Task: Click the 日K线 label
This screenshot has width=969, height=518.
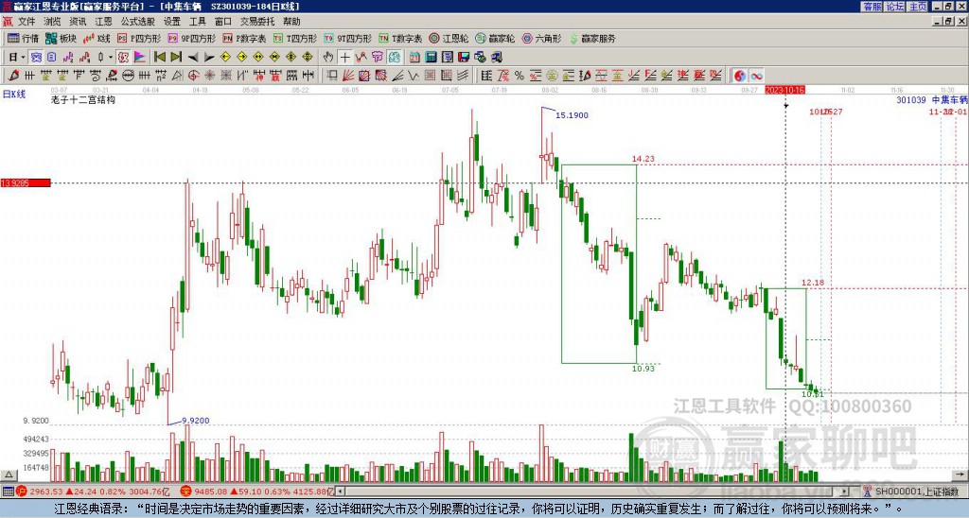Action: point(14,94)
